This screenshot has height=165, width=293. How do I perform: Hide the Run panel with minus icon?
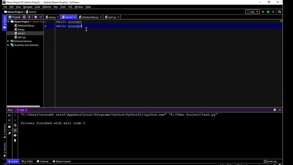pos(280,110)
